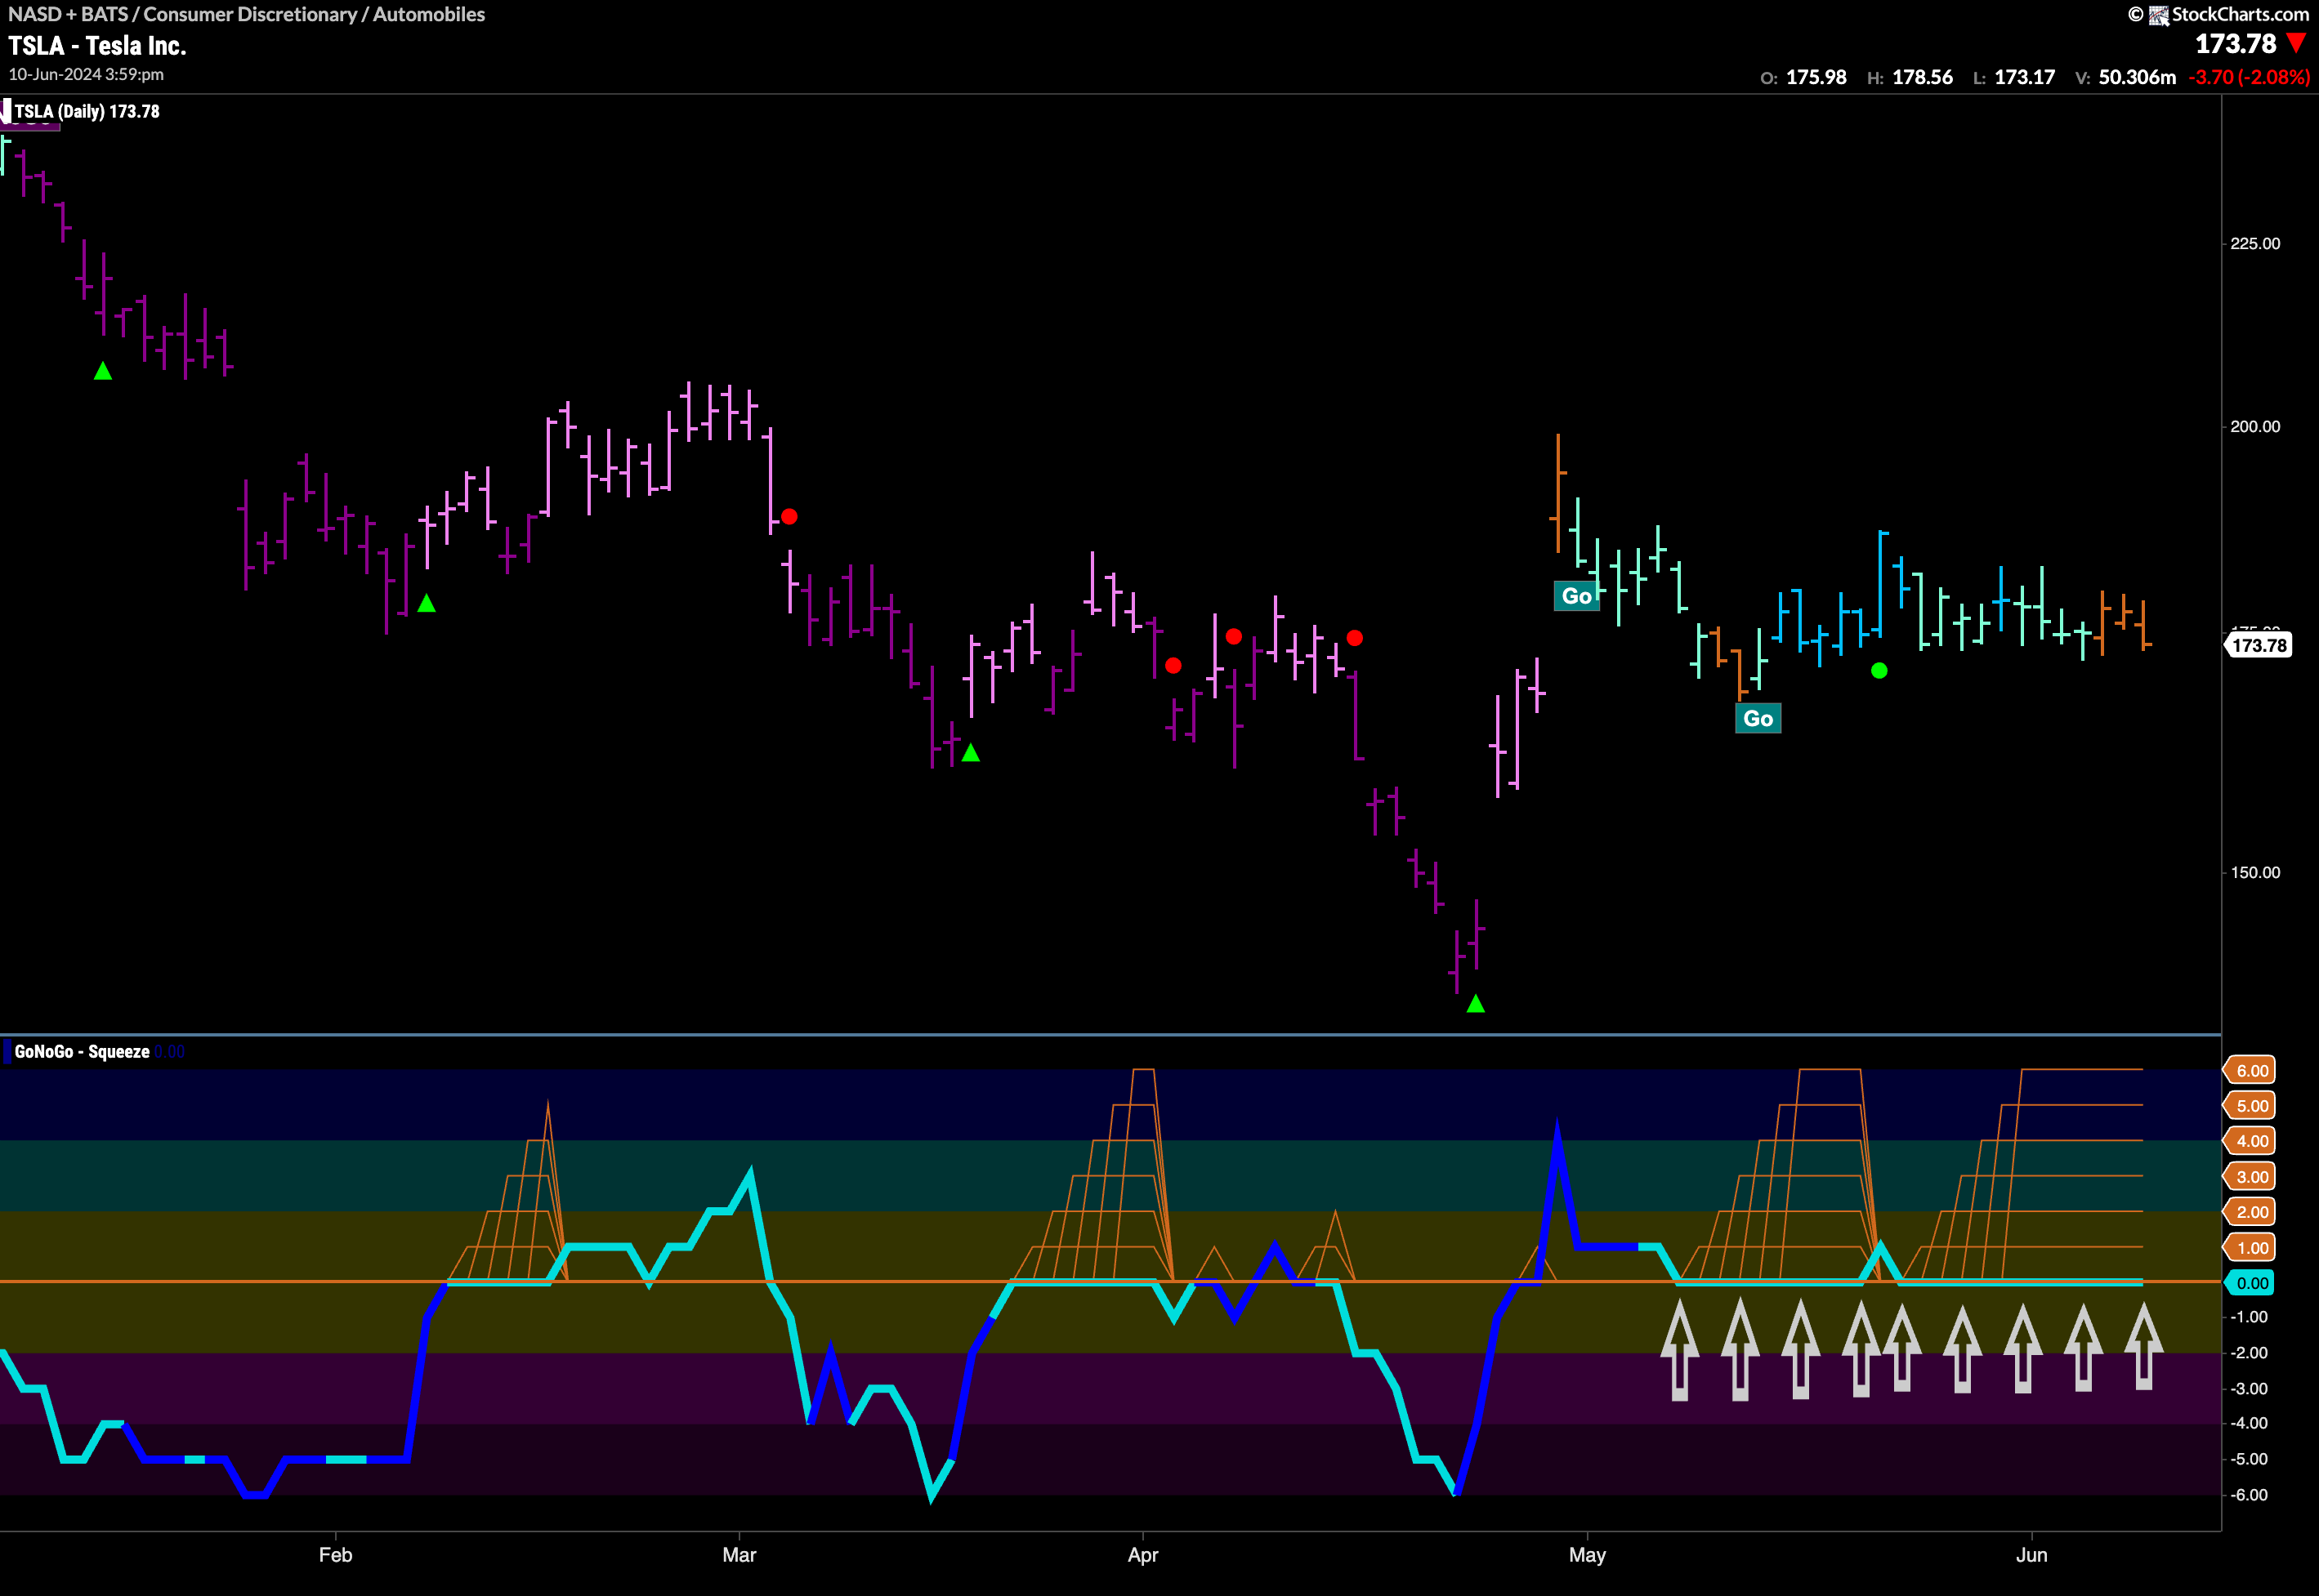Click the 'TSLA - Tesla Inc.' title
Viewport: 2319px width, 1596px height.
tap(97, 46)
